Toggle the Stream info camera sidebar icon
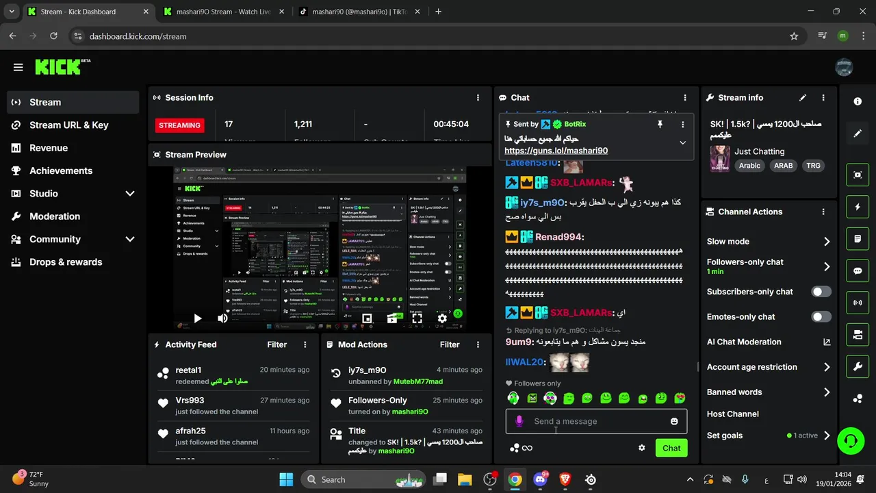The height and width of the screenshot is (493, 876). point(858,335)
